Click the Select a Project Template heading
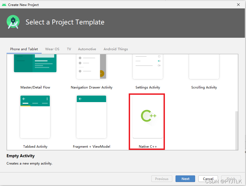246x186 pixels. [65, 22]
